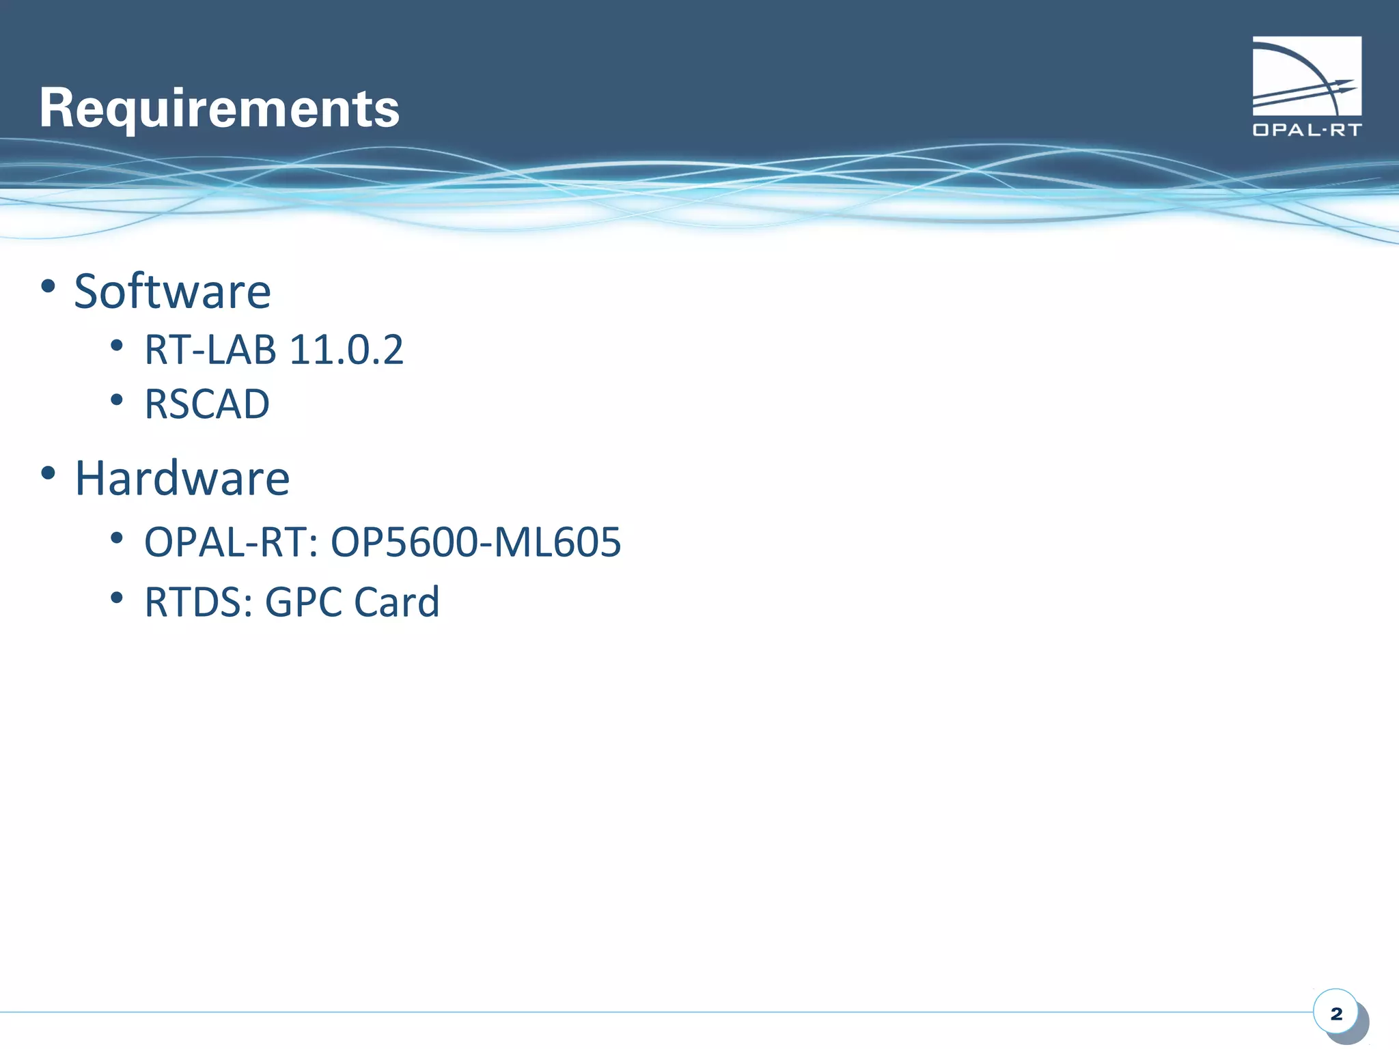Click the bullet dot beside Hardware

click(48, 472)
